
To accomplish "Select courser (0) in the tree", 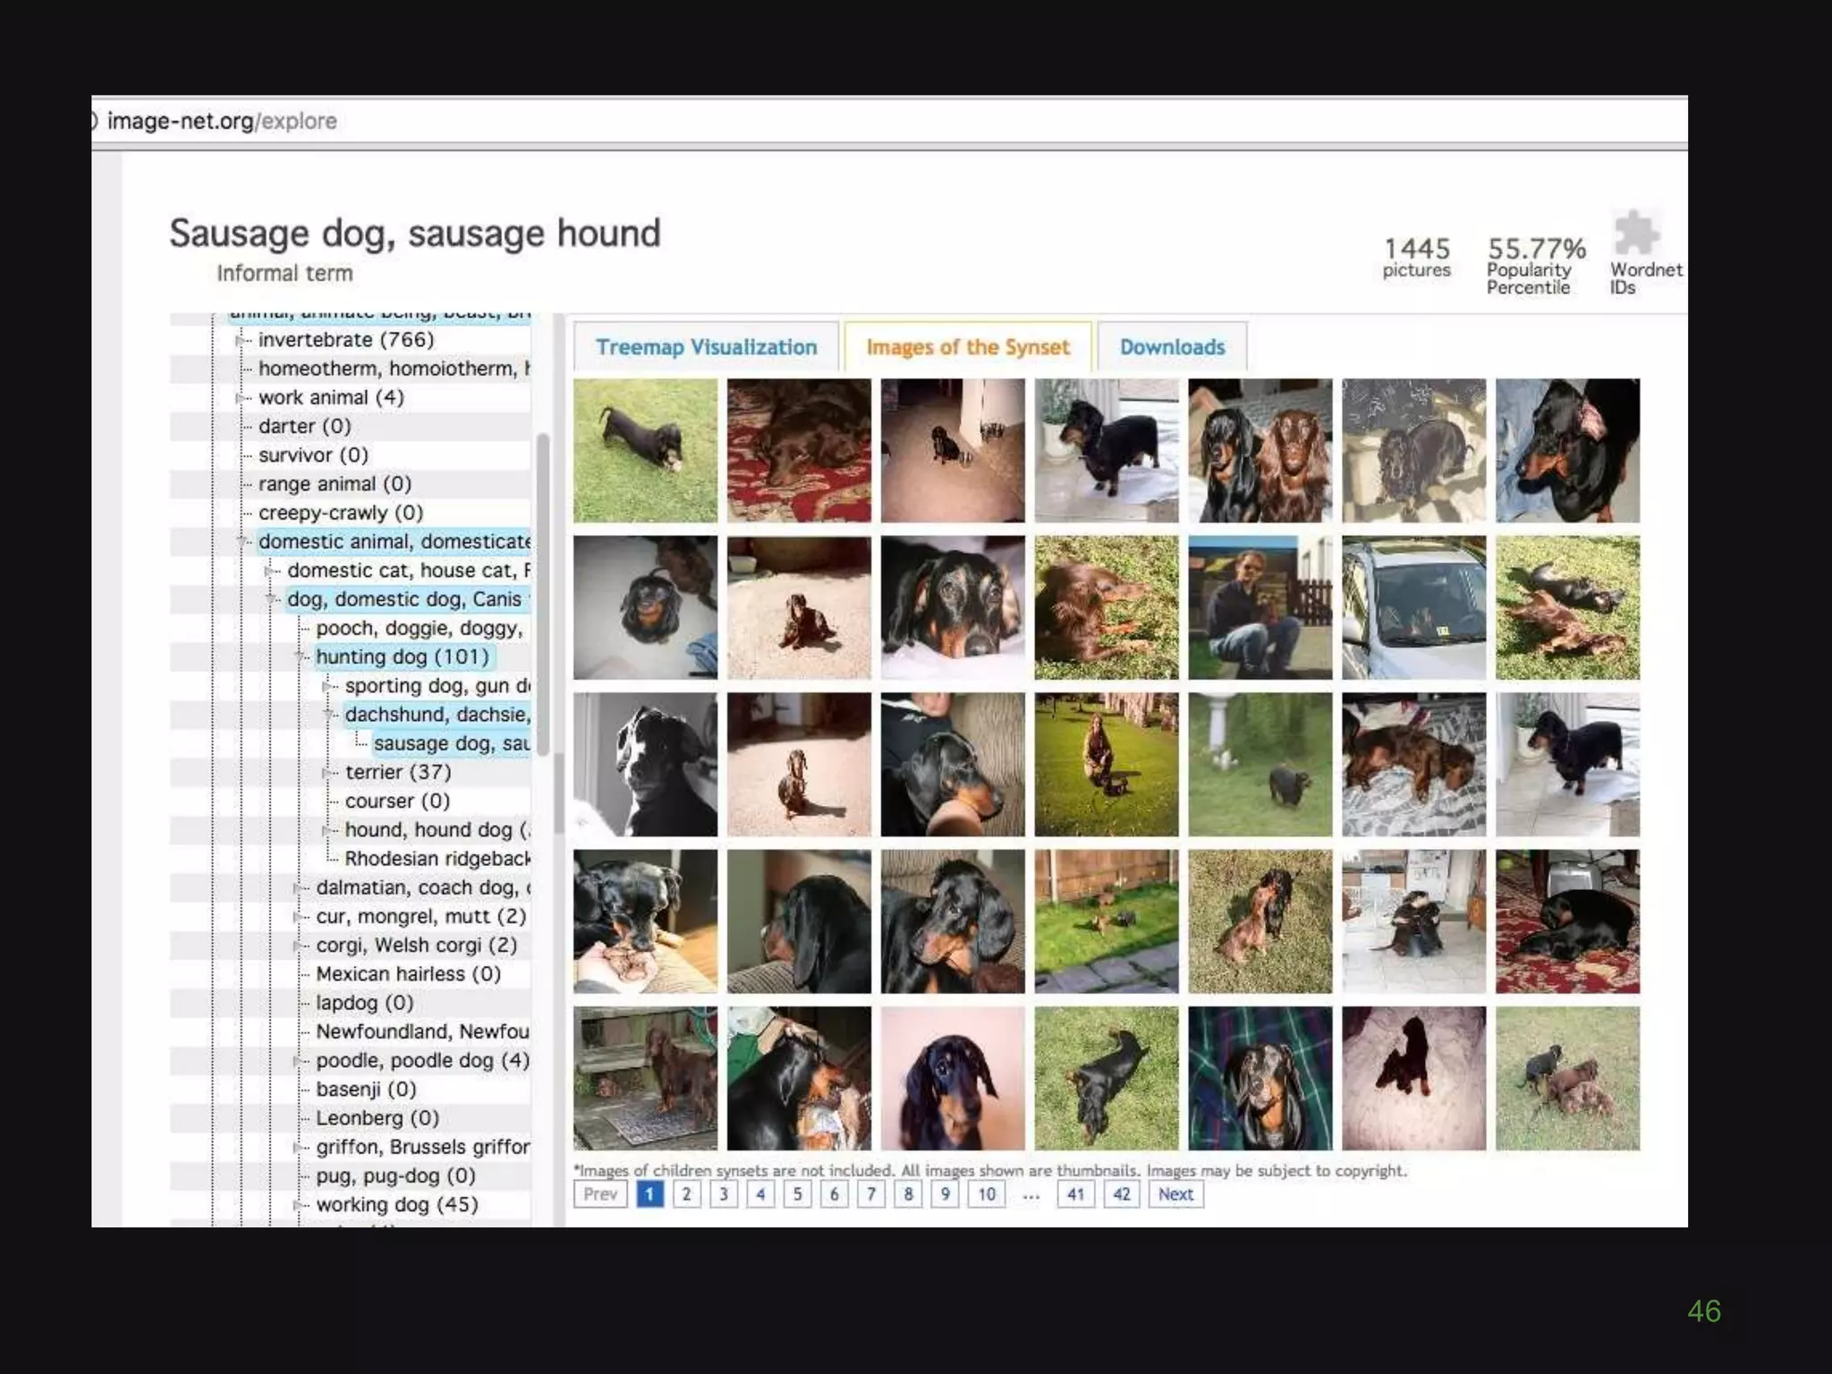I will (x=397, y=801).
